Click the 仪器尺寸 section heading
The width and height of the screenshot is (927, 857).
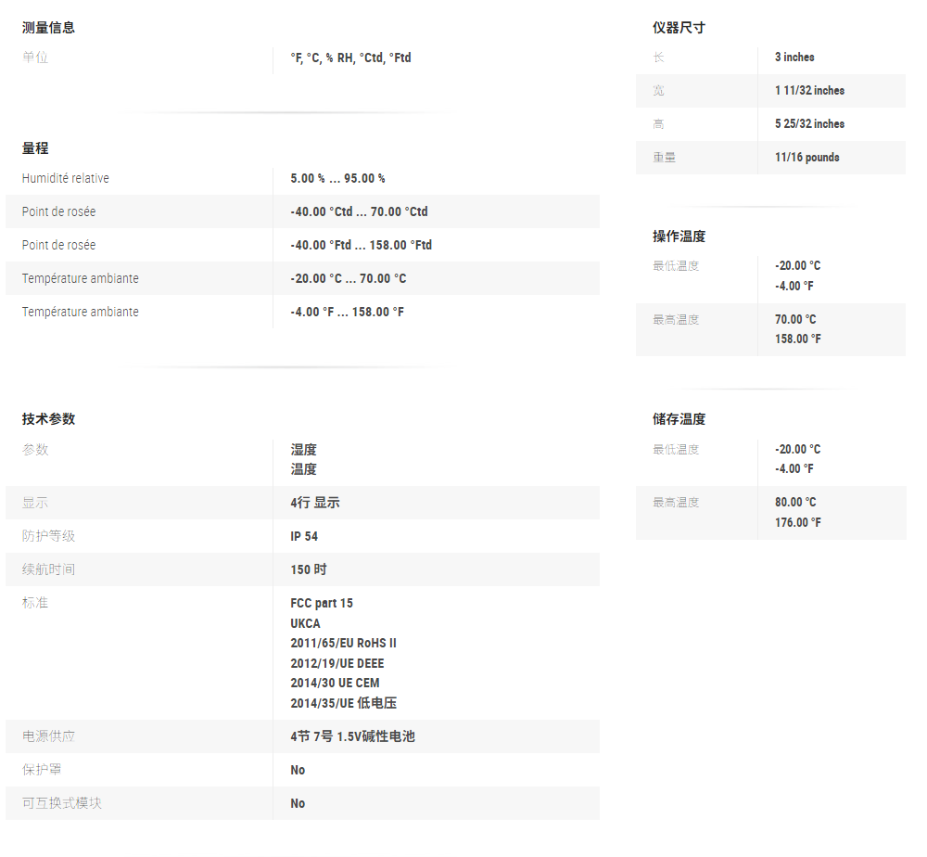(679, 28)
